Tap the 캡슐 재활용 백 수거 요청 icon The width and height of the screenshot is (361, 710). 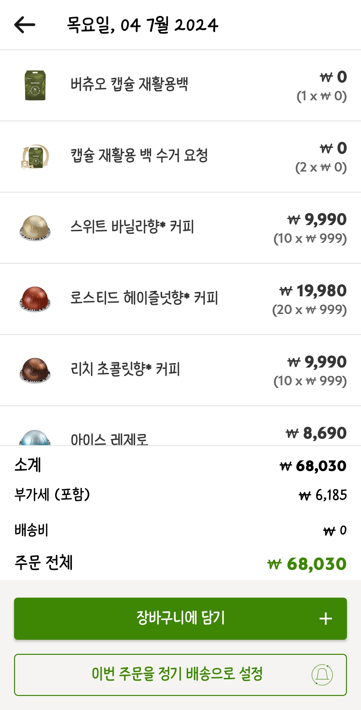pyautogui.click(x=35, y=157)
